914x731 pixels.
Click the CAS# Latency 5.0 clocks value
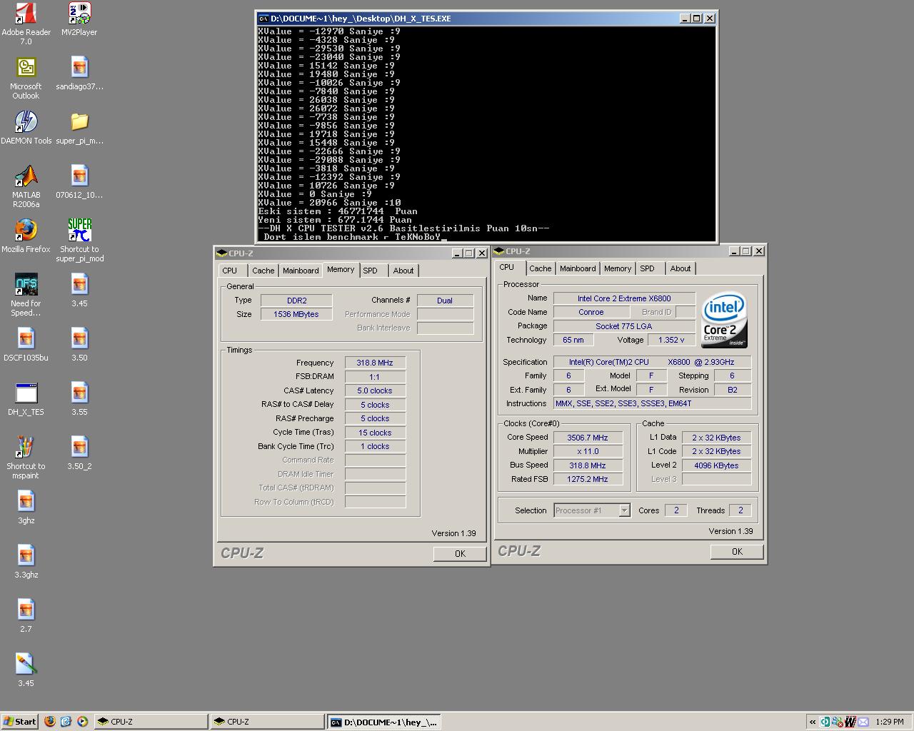(x=375, y=390)
